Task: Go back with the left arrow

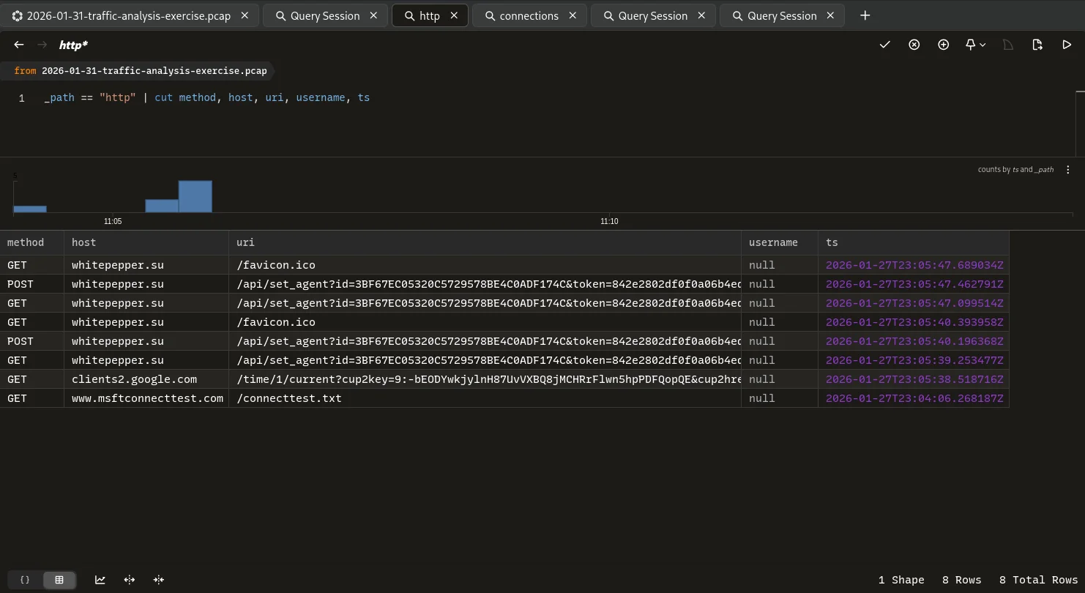Action: pyautogui.click(x=19, y=45)
